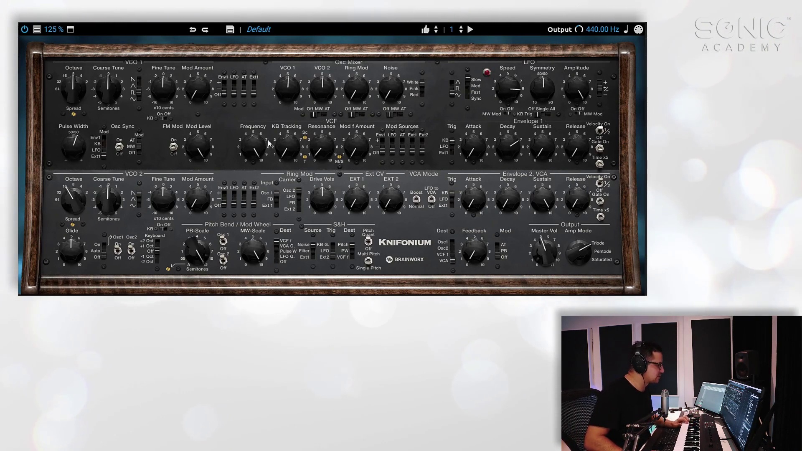Toggle Envelope 2 Velocity On switch

pyautogui.click(x=600, y=183)
